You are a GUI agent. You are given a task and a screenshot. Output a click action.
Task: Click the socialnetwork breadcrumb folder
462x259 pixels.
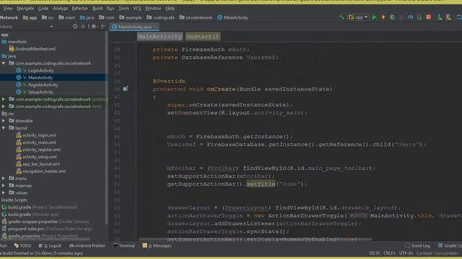(x=196, y=17)
